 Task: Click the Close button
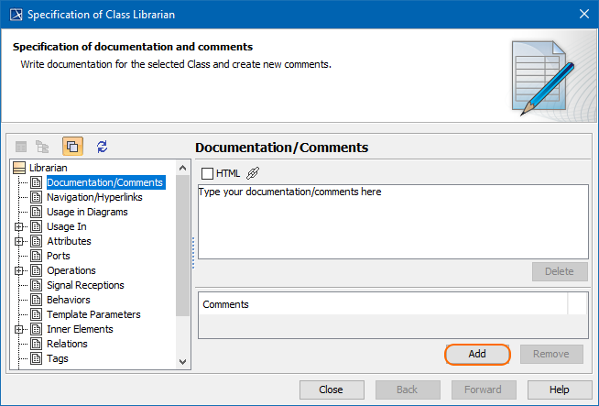[x=331, y=390]
